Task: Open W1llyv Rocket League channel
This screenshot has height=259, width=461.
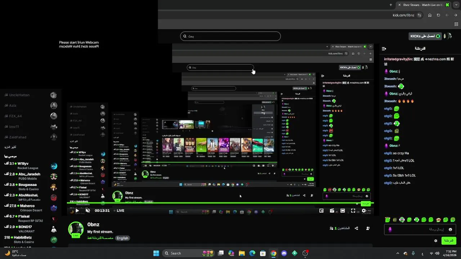Action: pyautogui.click(x=31, y=165)
